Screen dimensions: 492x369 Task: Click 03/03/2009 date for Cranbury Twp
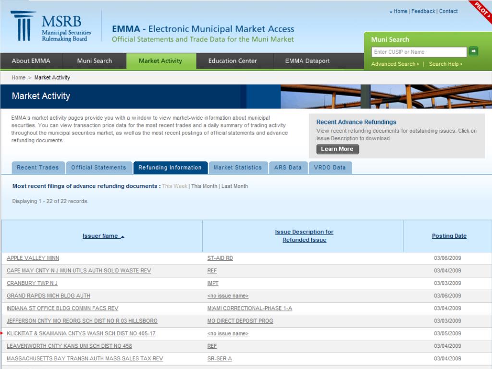pyautogui.click(x=447, y=283)
